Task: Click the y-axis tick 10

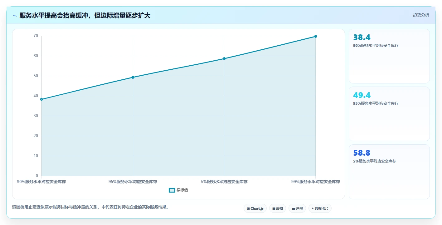Action: pyautogui.click(x=36, y=156)
